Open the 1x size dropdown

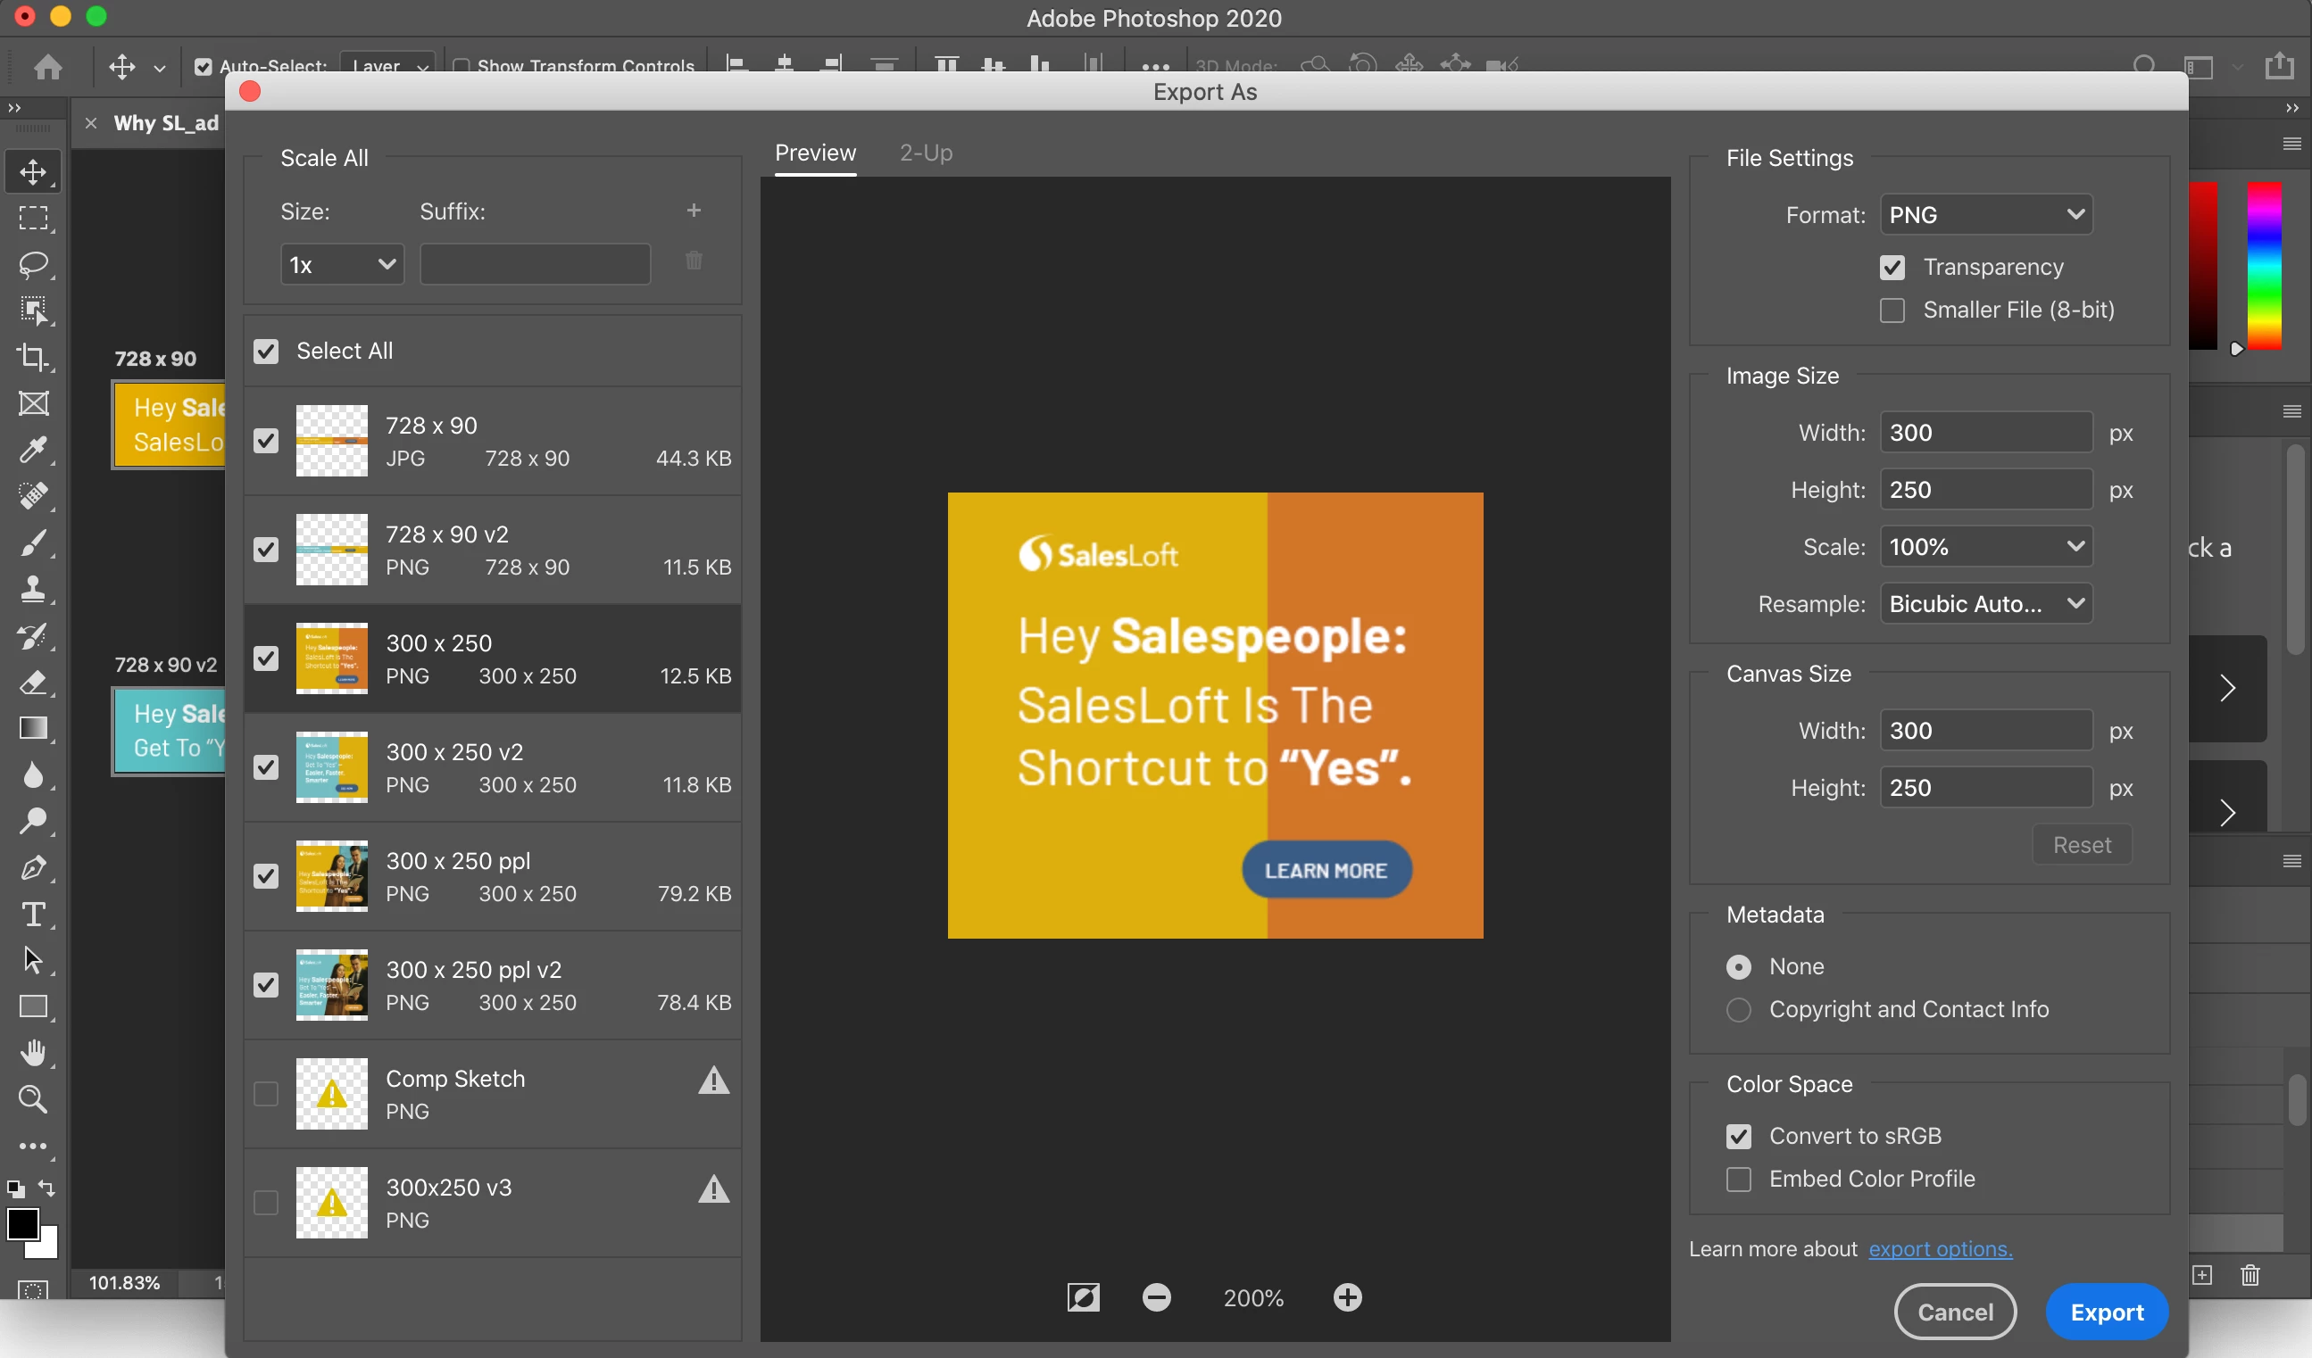pos(341,265)
